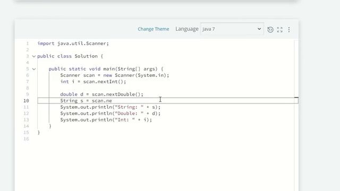Click the 'public static void main' line

106,69
